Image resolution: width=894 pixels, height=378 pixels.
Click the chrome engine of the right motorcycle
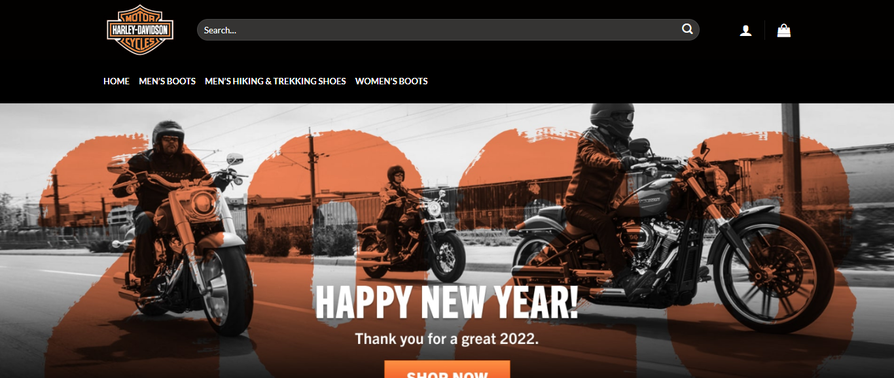click(x=645, y=245)
